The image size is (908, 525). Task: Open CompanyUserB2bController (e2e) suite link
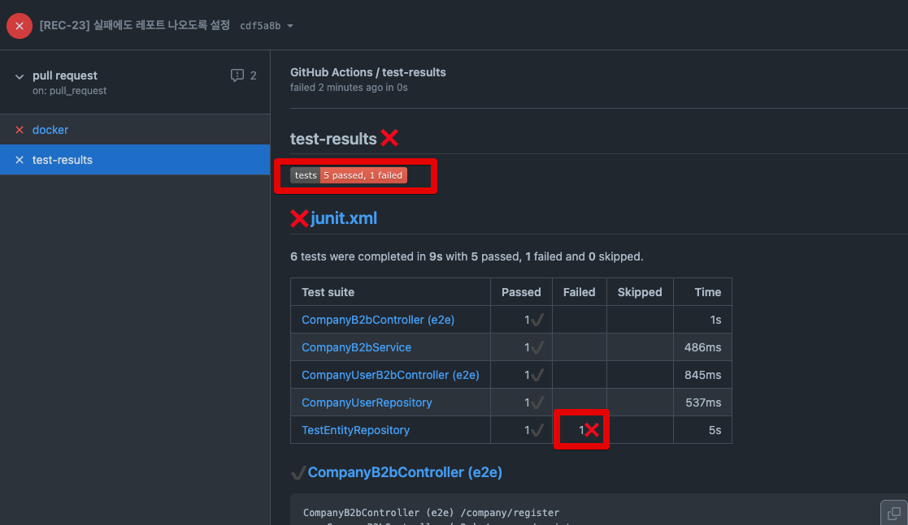coord(390,375)
